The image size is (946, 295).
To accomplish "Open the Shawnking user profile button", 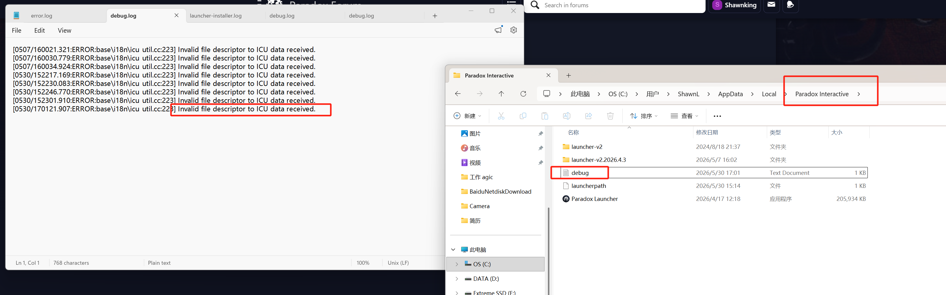I will [734, 5].
